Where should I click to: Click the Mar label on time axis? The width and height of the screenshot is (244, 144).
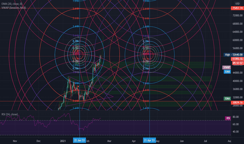click(x=109, y=141)
